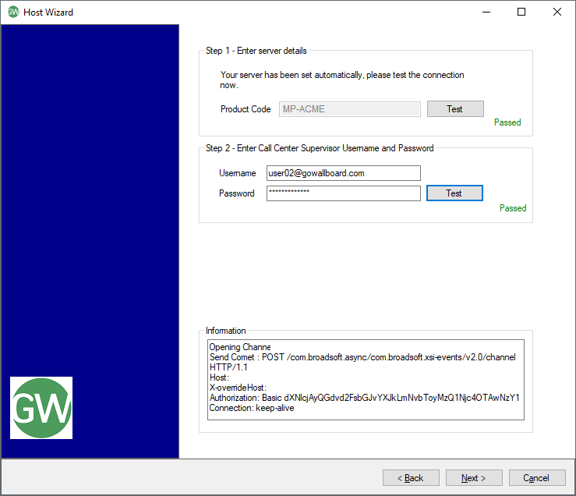Proceed with the Next button

474,477
